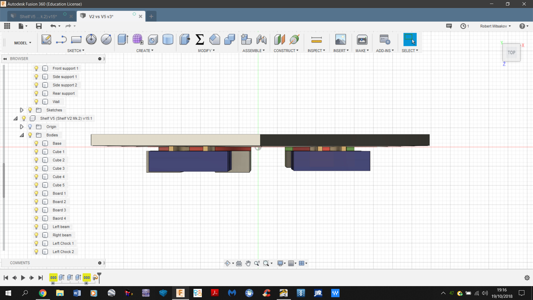Select the Joint tool
This screenshot has height=300, width=533.
[261, 39]
